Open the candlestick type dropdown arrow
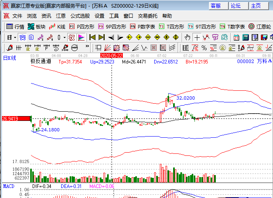The image size is (273, 198). coord(64,37)
